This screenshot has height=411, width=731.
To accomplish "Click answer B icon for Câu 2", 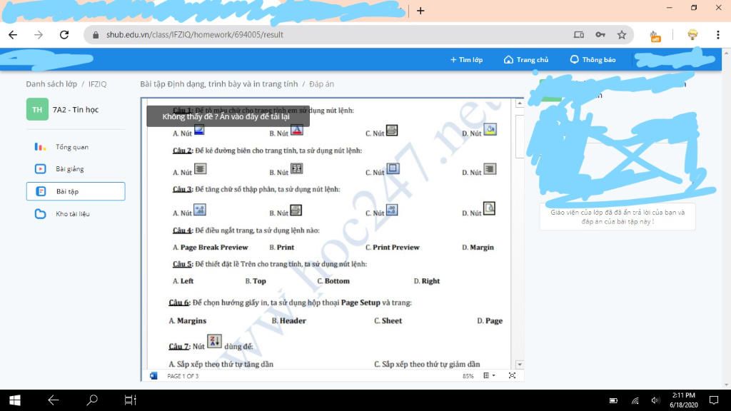I will point(297,168).
